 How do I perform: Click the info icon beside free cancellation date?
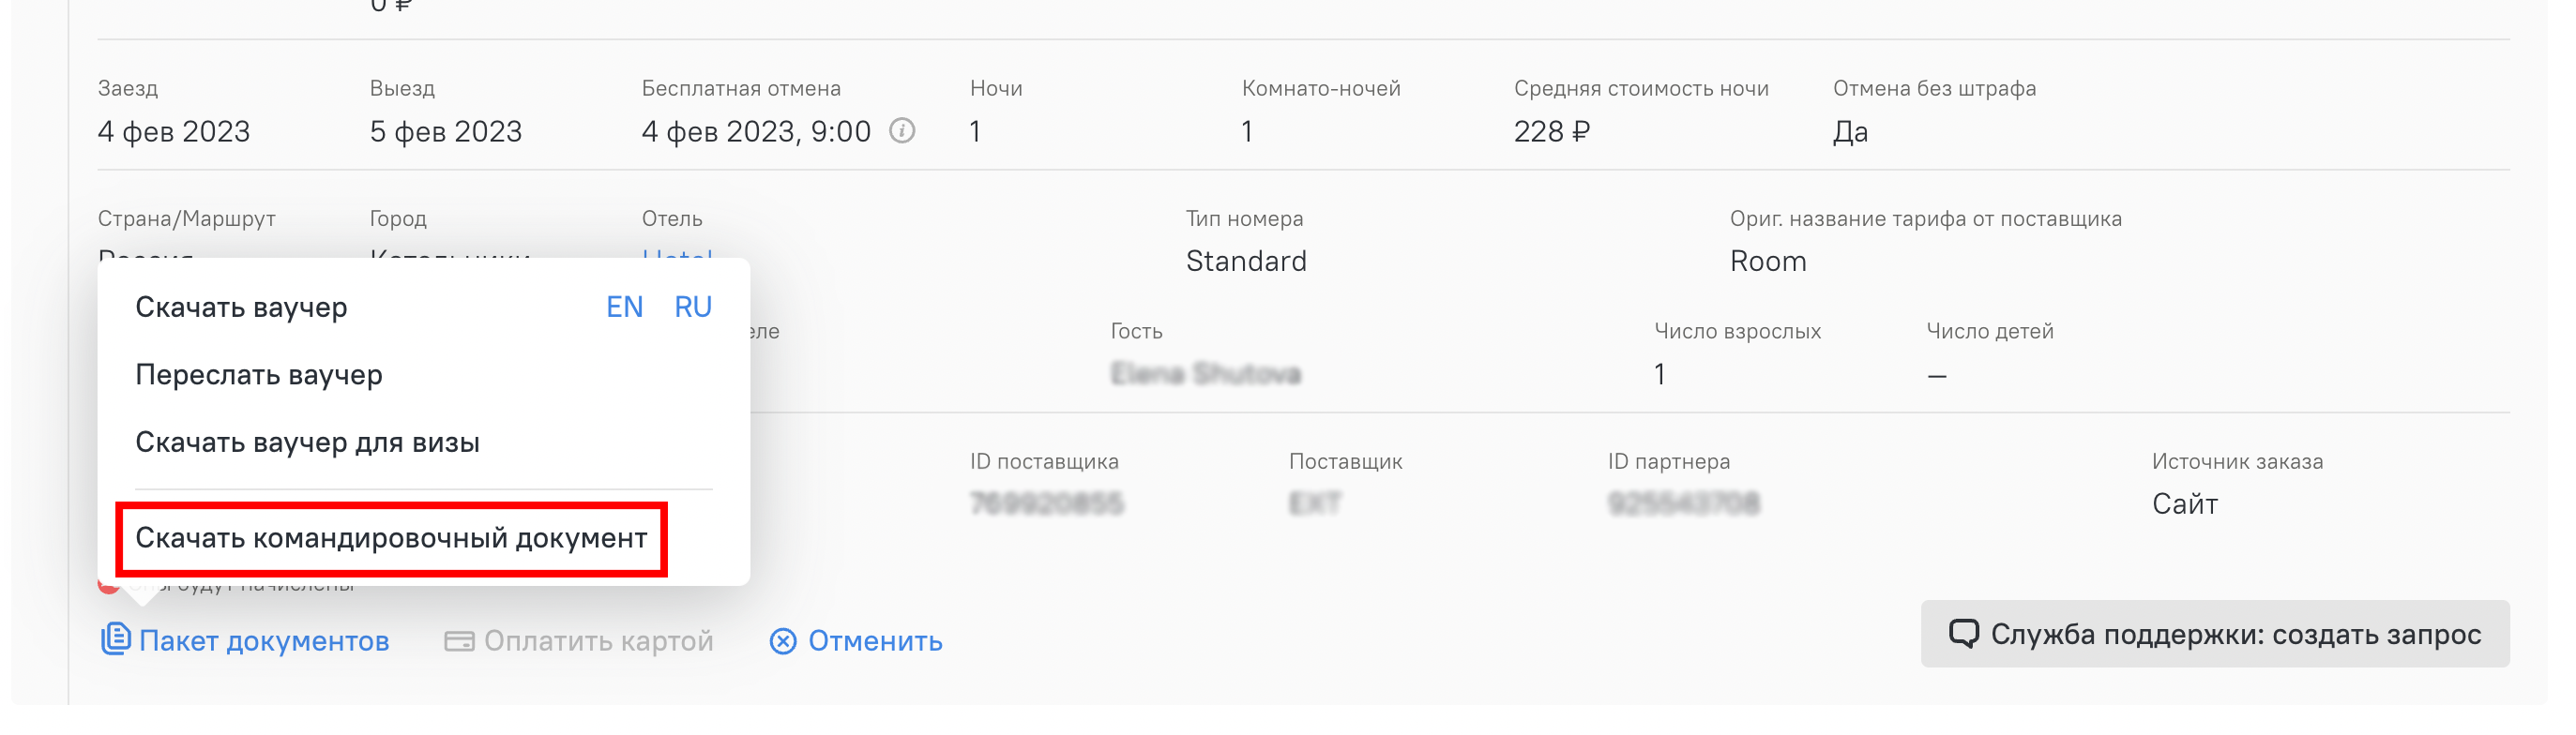tap(902, 131)
